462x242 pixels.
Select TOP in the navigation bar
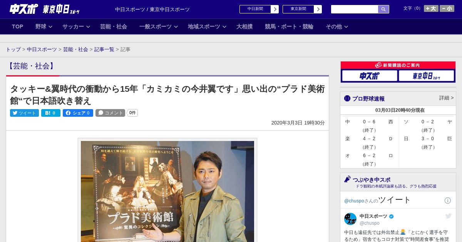[18, 27]
